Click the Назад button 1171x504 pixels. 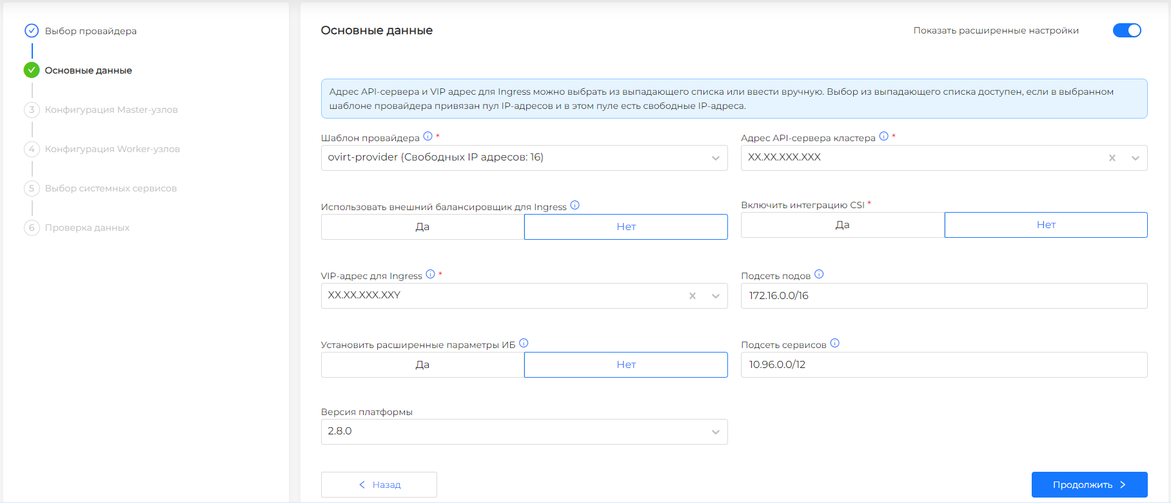[379, 485]
